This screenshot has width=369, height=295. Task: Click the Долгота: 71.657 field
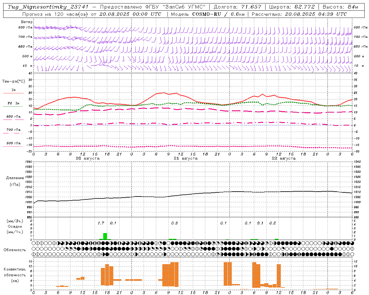pyautogui.click(x=238, y=7)
